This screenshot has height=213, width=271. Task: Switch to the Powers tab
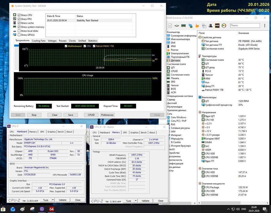coord(63,41)
